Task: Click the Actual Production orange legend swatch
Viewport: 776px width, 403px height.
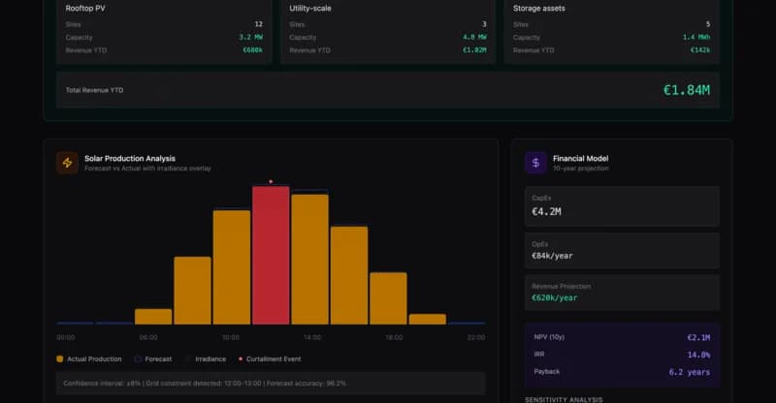Action: tap(60, 358)
